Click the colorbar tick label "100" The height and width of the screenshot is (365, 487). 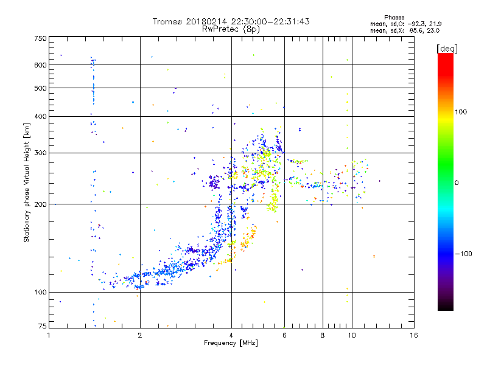point(461,112)
